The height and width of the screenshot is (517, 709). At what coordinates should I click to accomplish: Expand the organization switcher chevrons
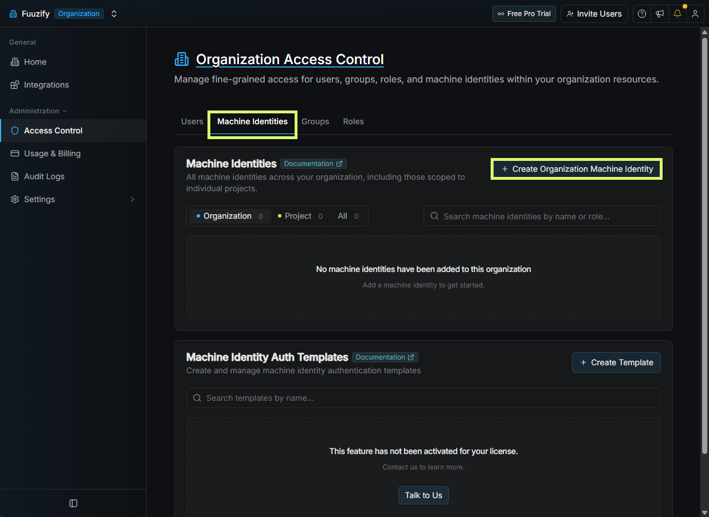114,14
